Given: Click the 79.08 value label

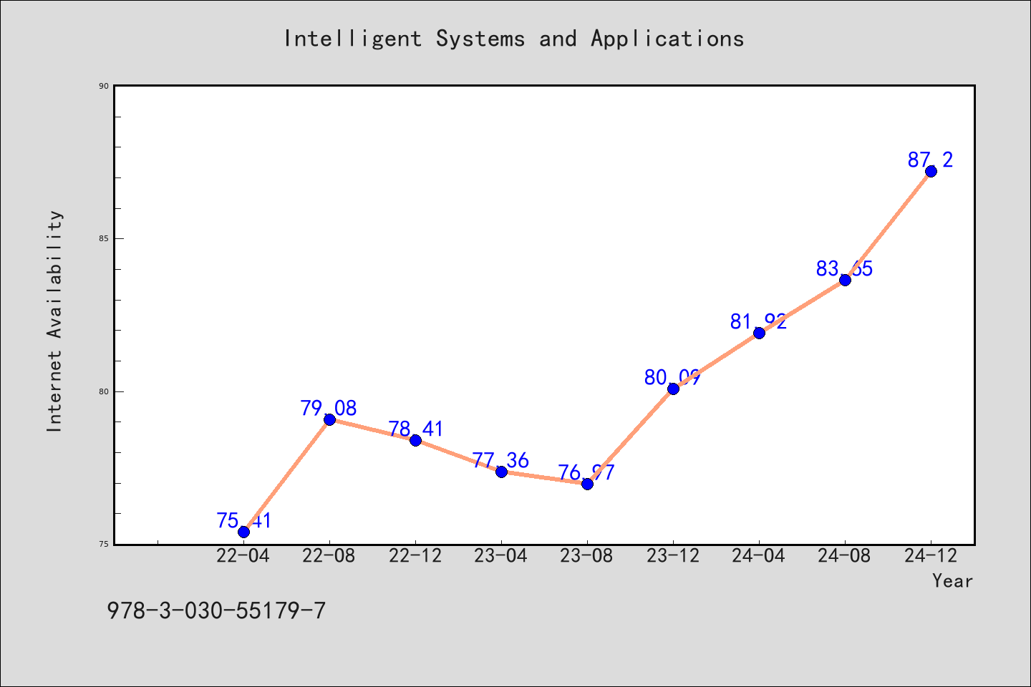Looking at the screenshot, I should pos(329,408).
